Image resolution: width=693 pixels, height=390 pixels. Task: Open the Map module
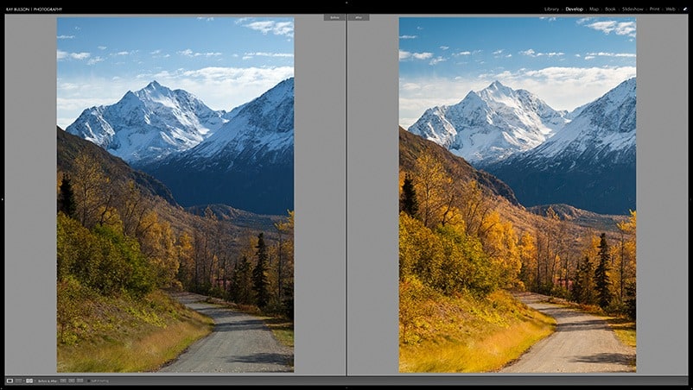594,9
